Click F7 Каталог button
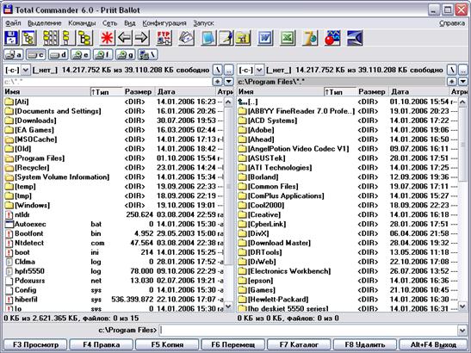The height and width of the screenshot is (353, 471). 299,344
